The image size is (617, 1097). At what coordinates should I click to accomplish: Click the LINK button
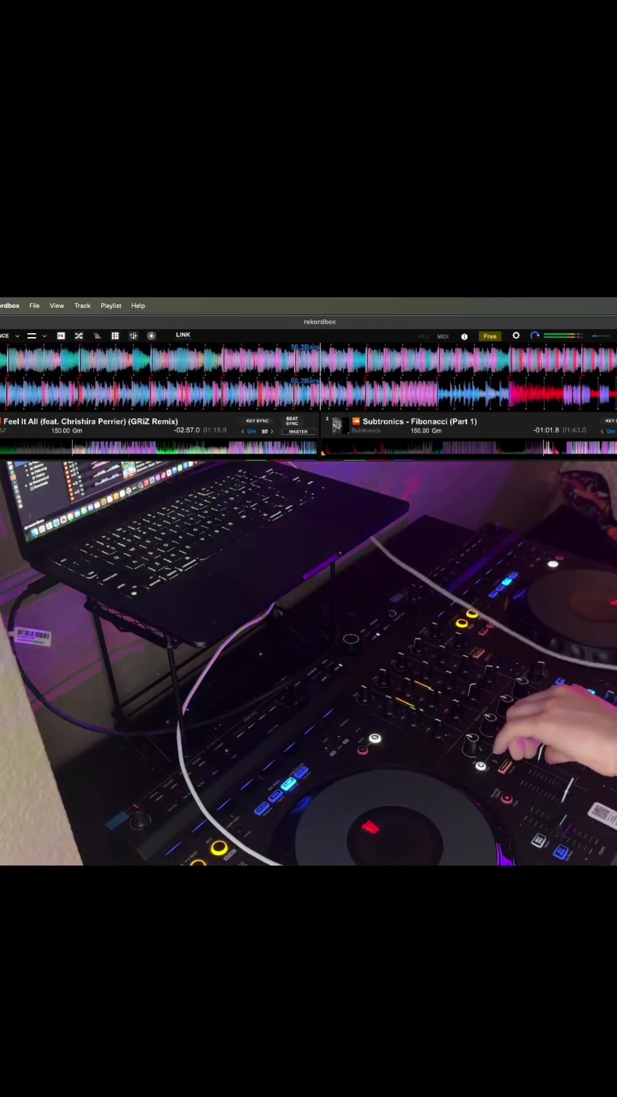click(x=183, y=335)
